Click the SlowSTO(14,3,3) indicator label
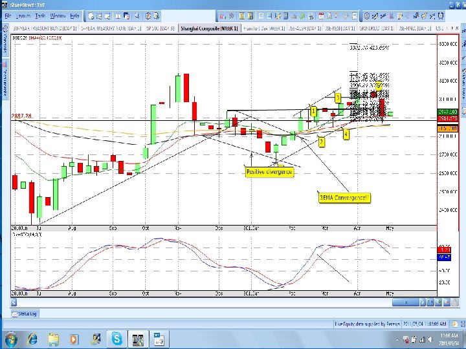Screen dimensions: 466x349 click(27, 235)
